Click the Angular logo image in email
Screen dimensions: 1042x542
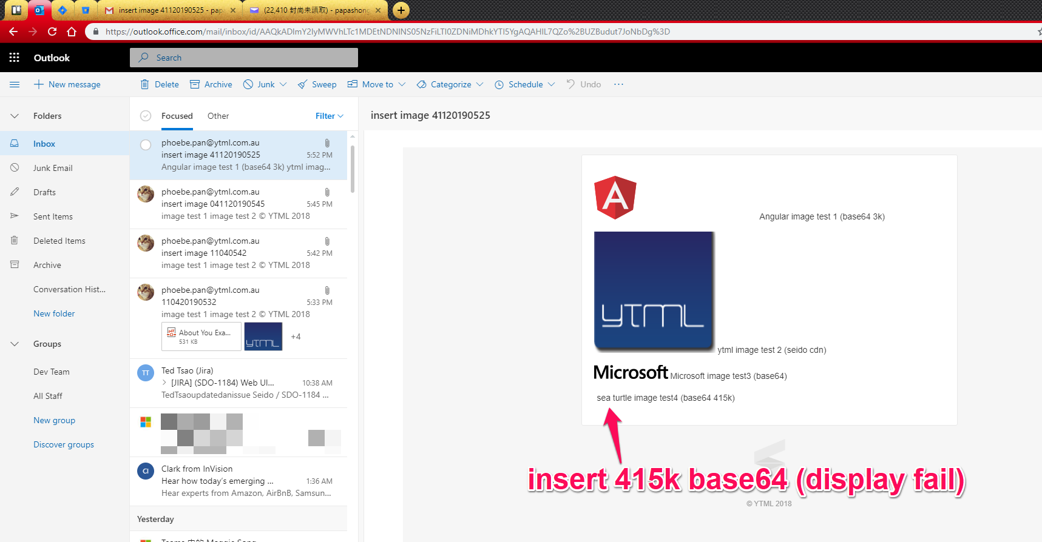(615, 198)
